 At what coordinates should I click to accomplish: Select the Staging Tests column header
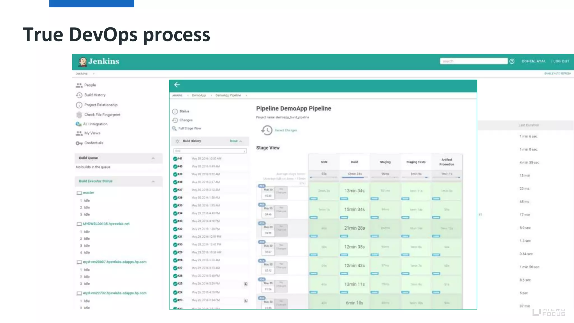click(416, 162)
